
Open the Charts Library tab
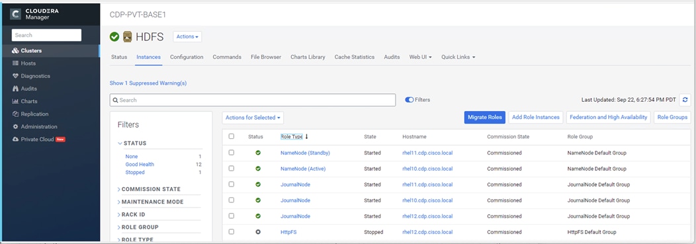308,58
